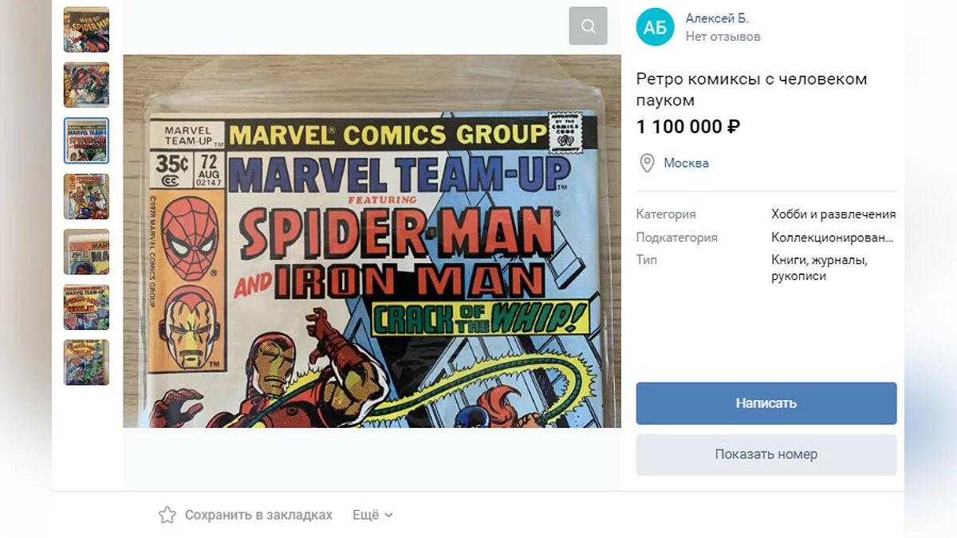Open the Москва location link

686,163
